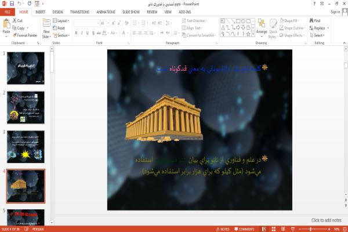The image size is (348, 232).
Task: Open Shape Fill dropdown
Action: tap(289, 21)
